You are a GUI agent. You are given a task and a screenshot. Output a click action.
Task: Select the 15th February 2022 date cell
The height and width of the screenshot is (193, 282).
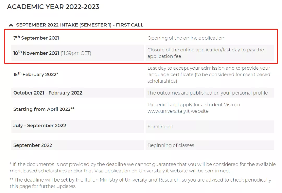point(36,74)
